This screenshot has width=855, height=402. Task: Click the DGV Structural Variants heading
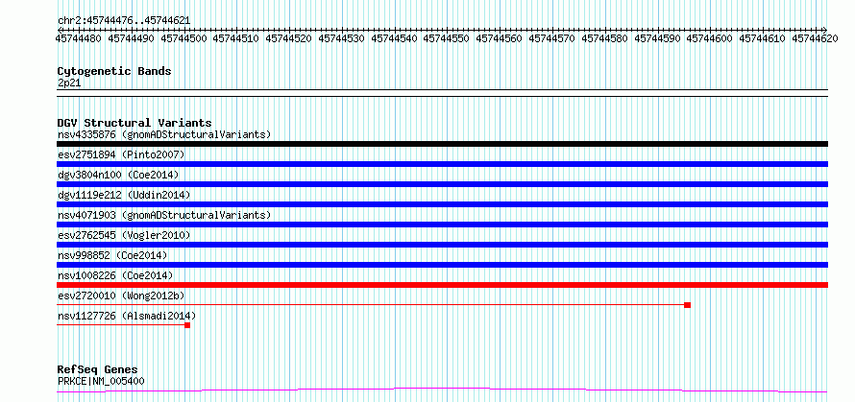134,123
